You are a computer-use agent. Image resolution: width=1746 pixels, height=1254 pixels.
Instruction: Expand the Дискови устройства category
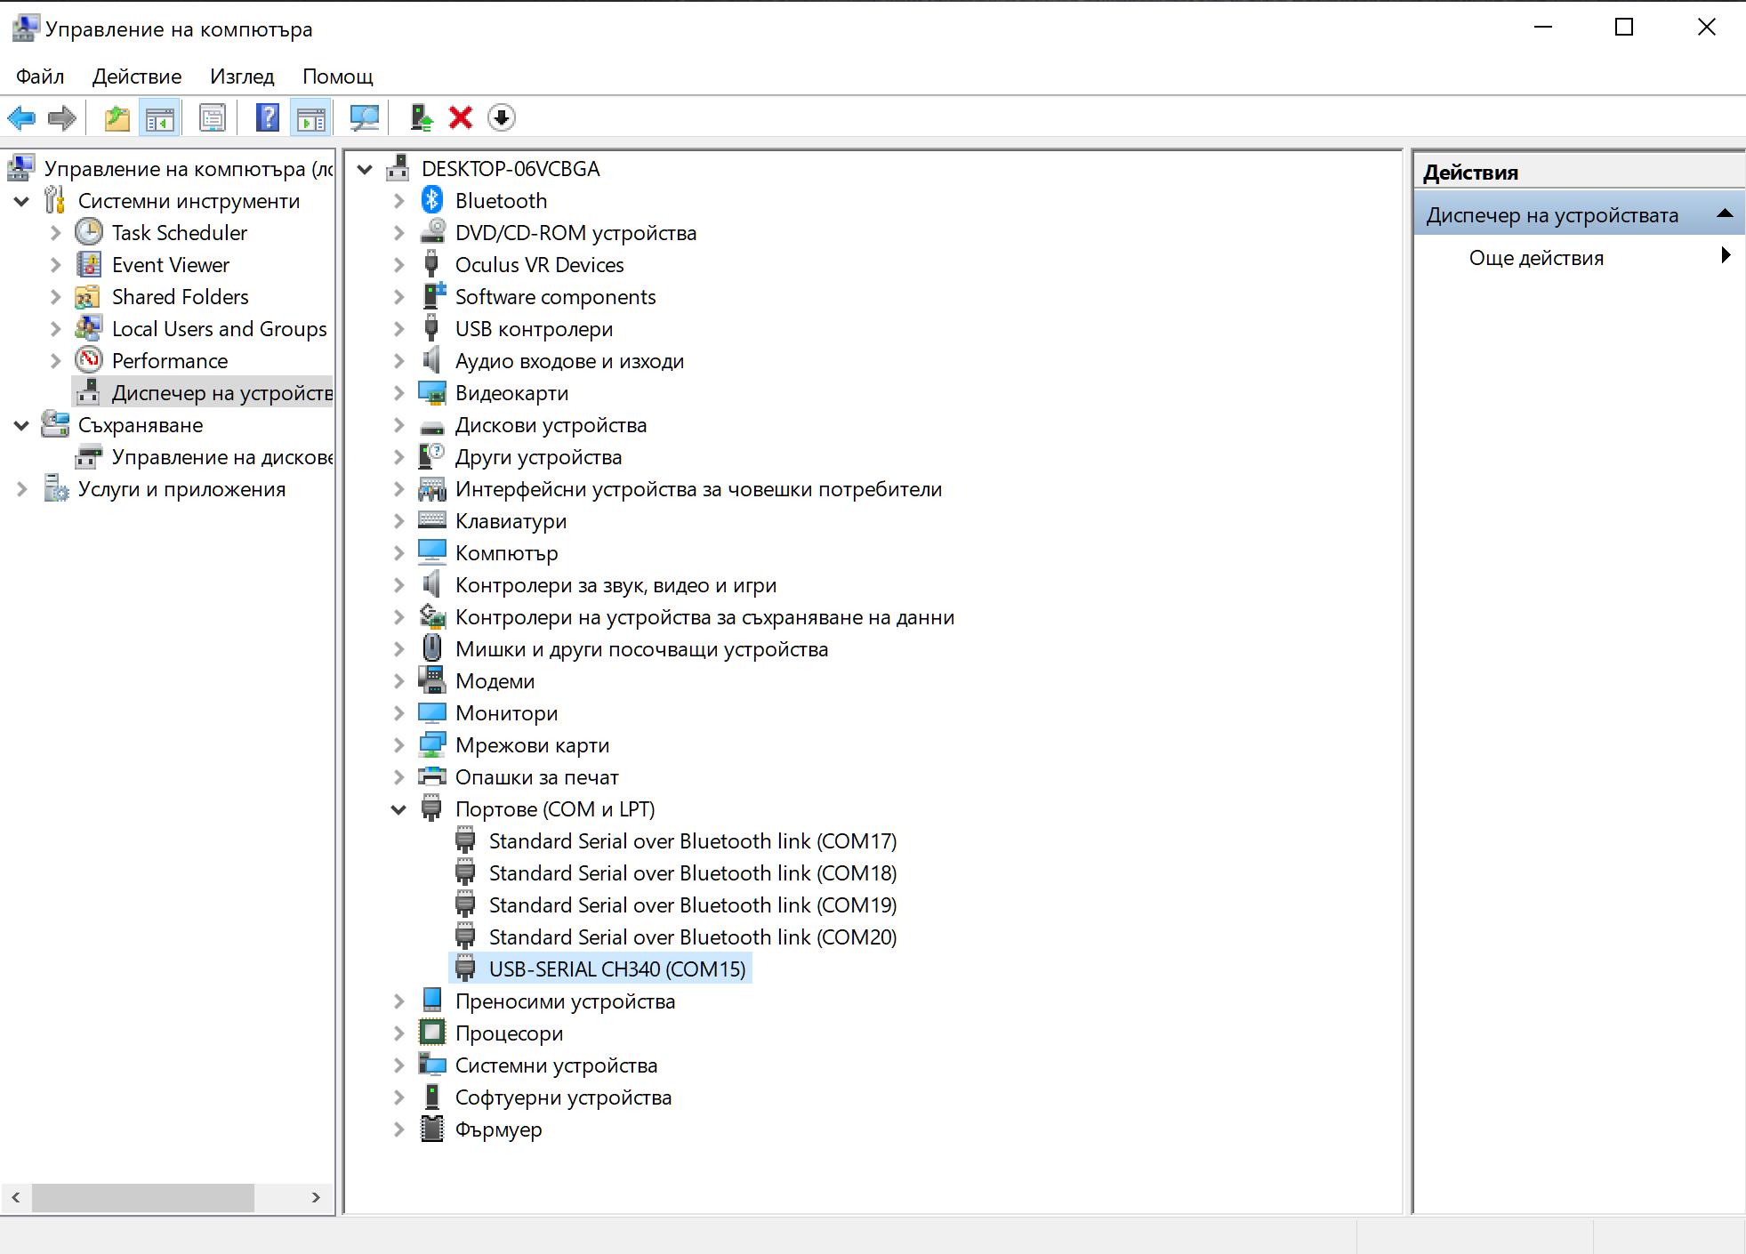398,425
